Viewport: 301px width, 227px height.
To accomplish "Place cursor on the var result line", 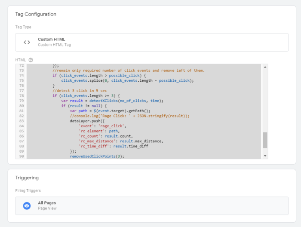I will (112, 101).
